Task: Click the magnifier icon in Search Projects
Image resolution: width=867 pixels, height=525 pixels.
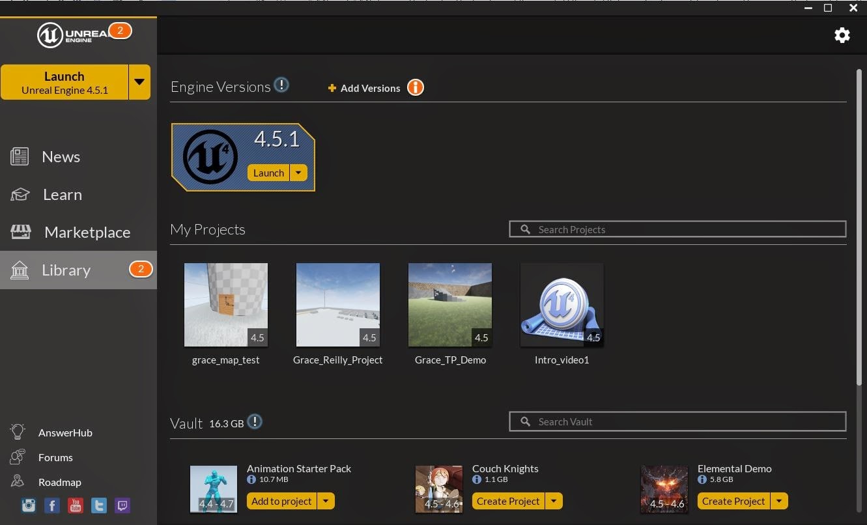Action: 525,229
